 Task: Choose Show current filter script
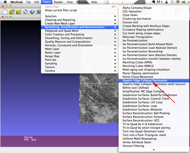79,10
